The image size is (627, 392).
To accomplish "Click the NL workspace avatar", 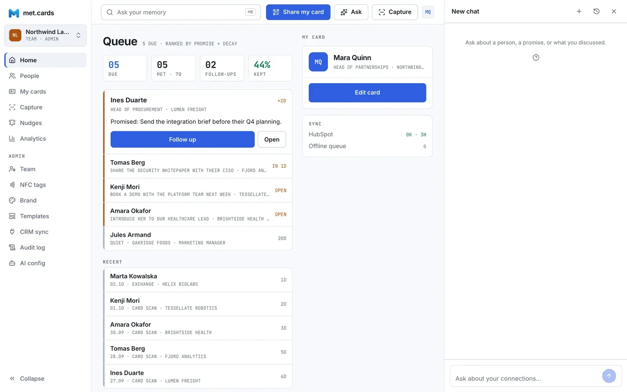I will click(x=15, y=35).
